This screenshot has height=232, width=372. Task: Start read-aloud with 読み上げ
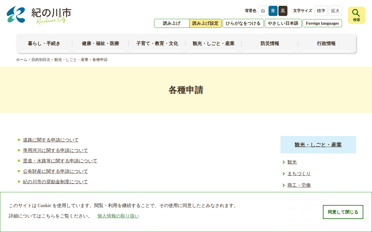tap(172, 23)
